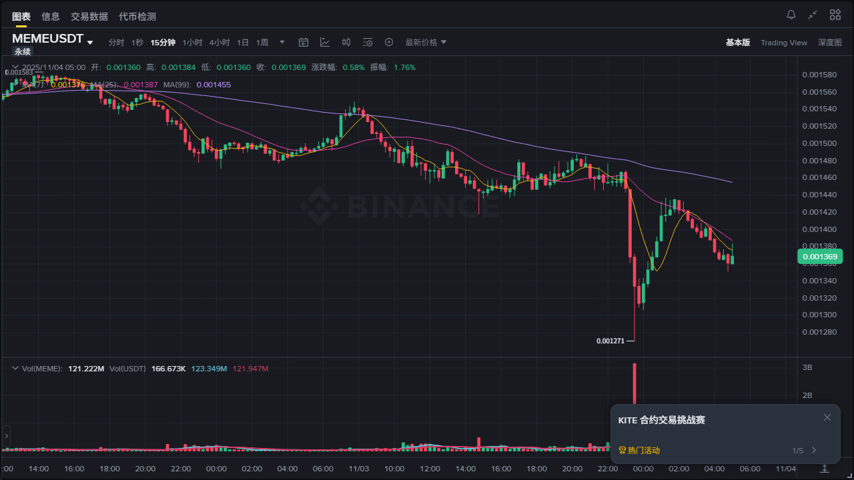Click the collapse chart arrows icon

click(x=813, y=15)
